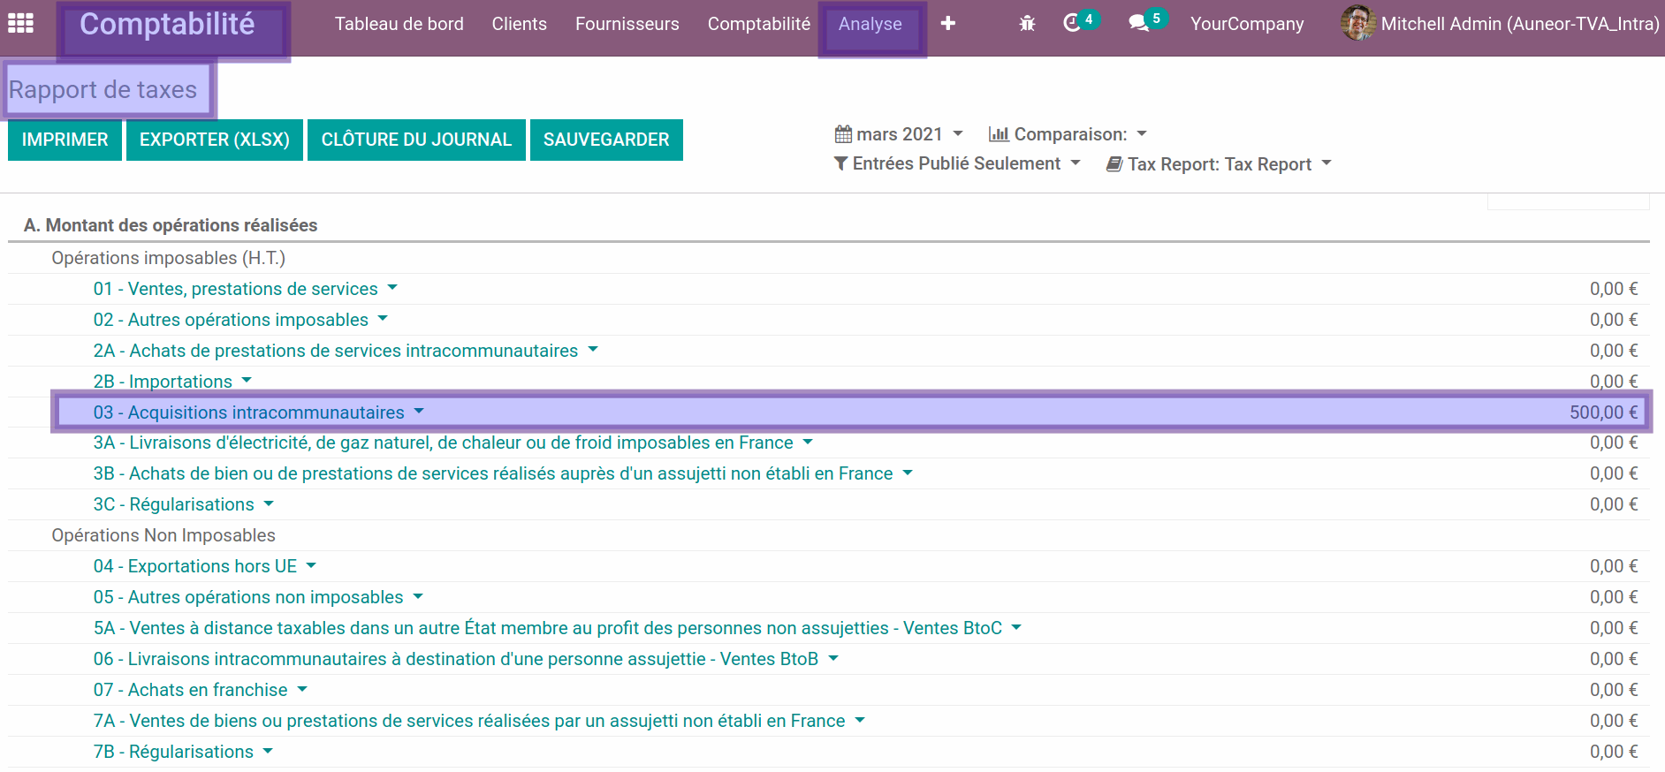Open the Fournisseurs menu
The width and height of the screenshot is (1665, 772).
click(x=627, y=24)
